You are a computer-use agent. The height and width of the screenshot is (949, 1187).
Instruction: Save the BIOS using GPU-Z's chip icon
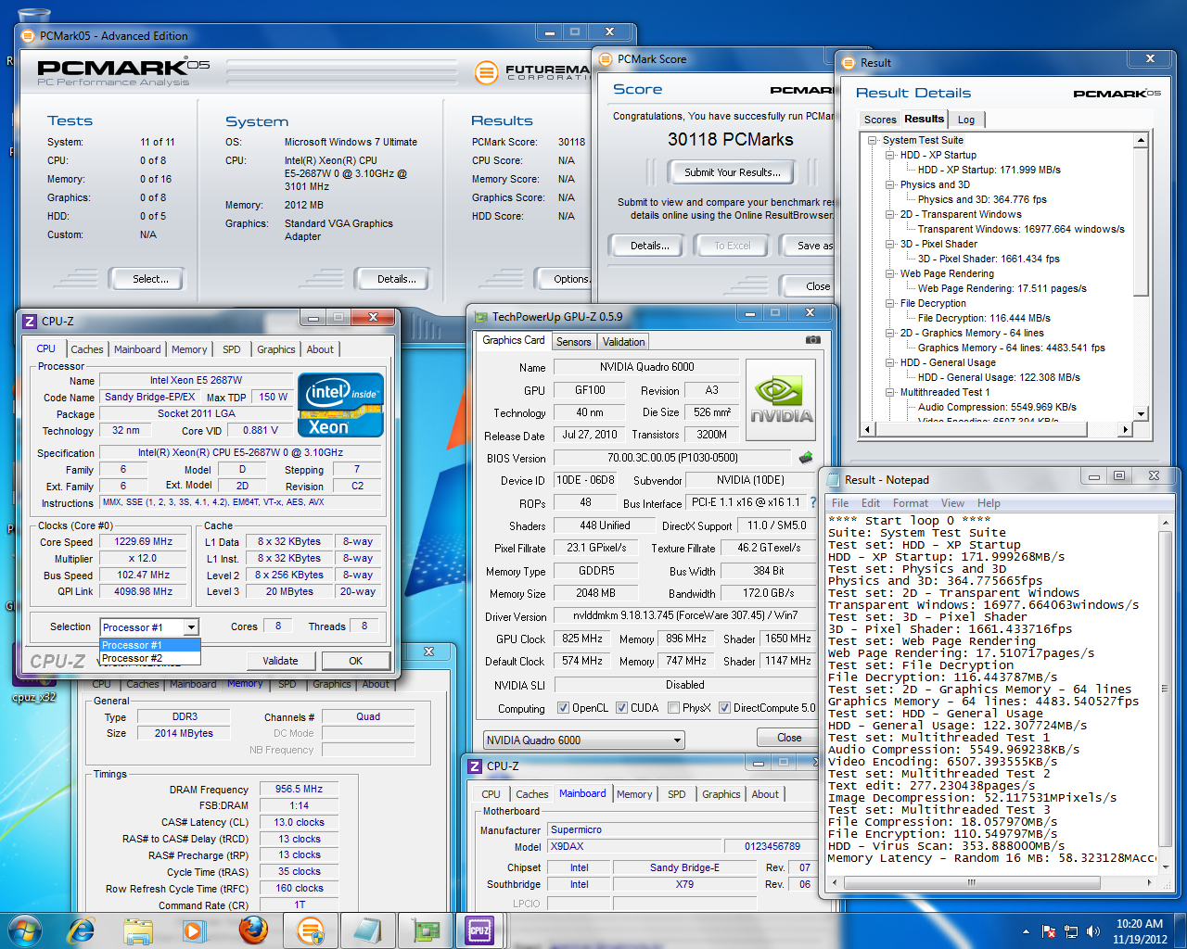[x=805, y=457]
